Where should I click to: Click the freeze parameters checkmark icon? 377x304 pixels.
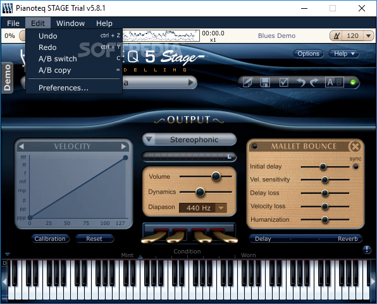284,82
